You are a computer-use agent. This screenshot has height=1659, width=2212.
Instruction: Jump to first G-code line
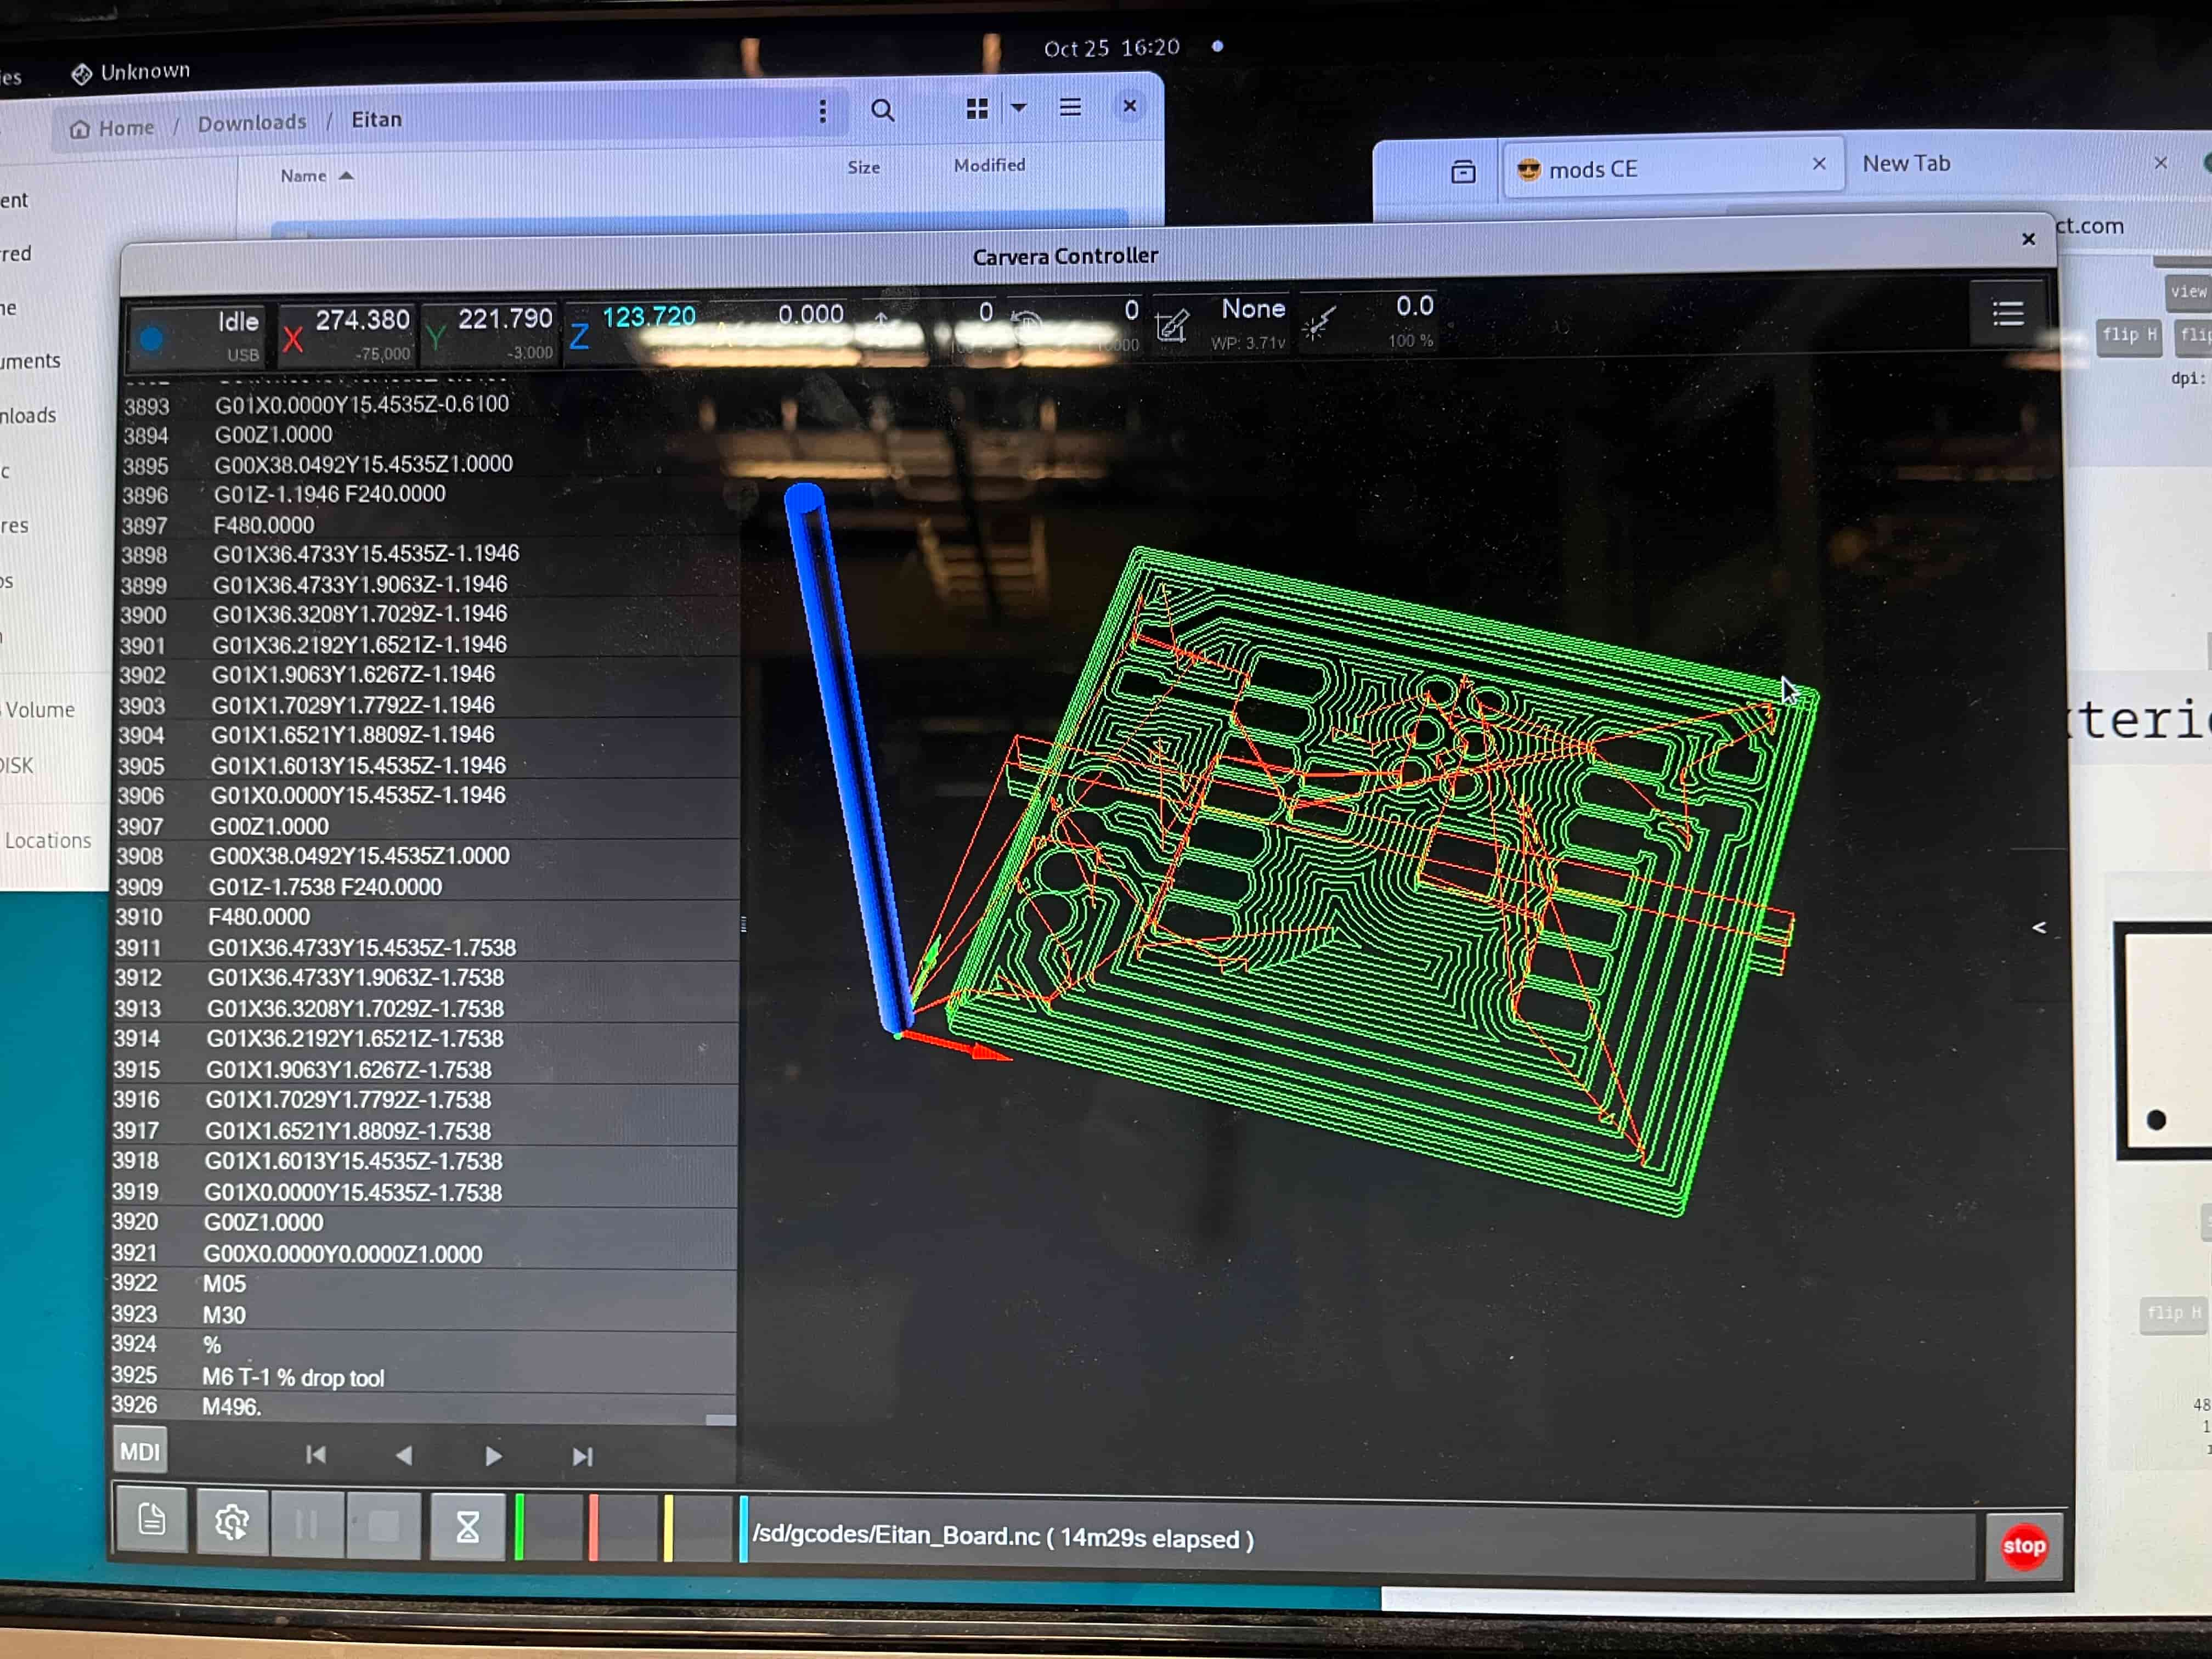pyautogui.click(x=316, y=1455)
